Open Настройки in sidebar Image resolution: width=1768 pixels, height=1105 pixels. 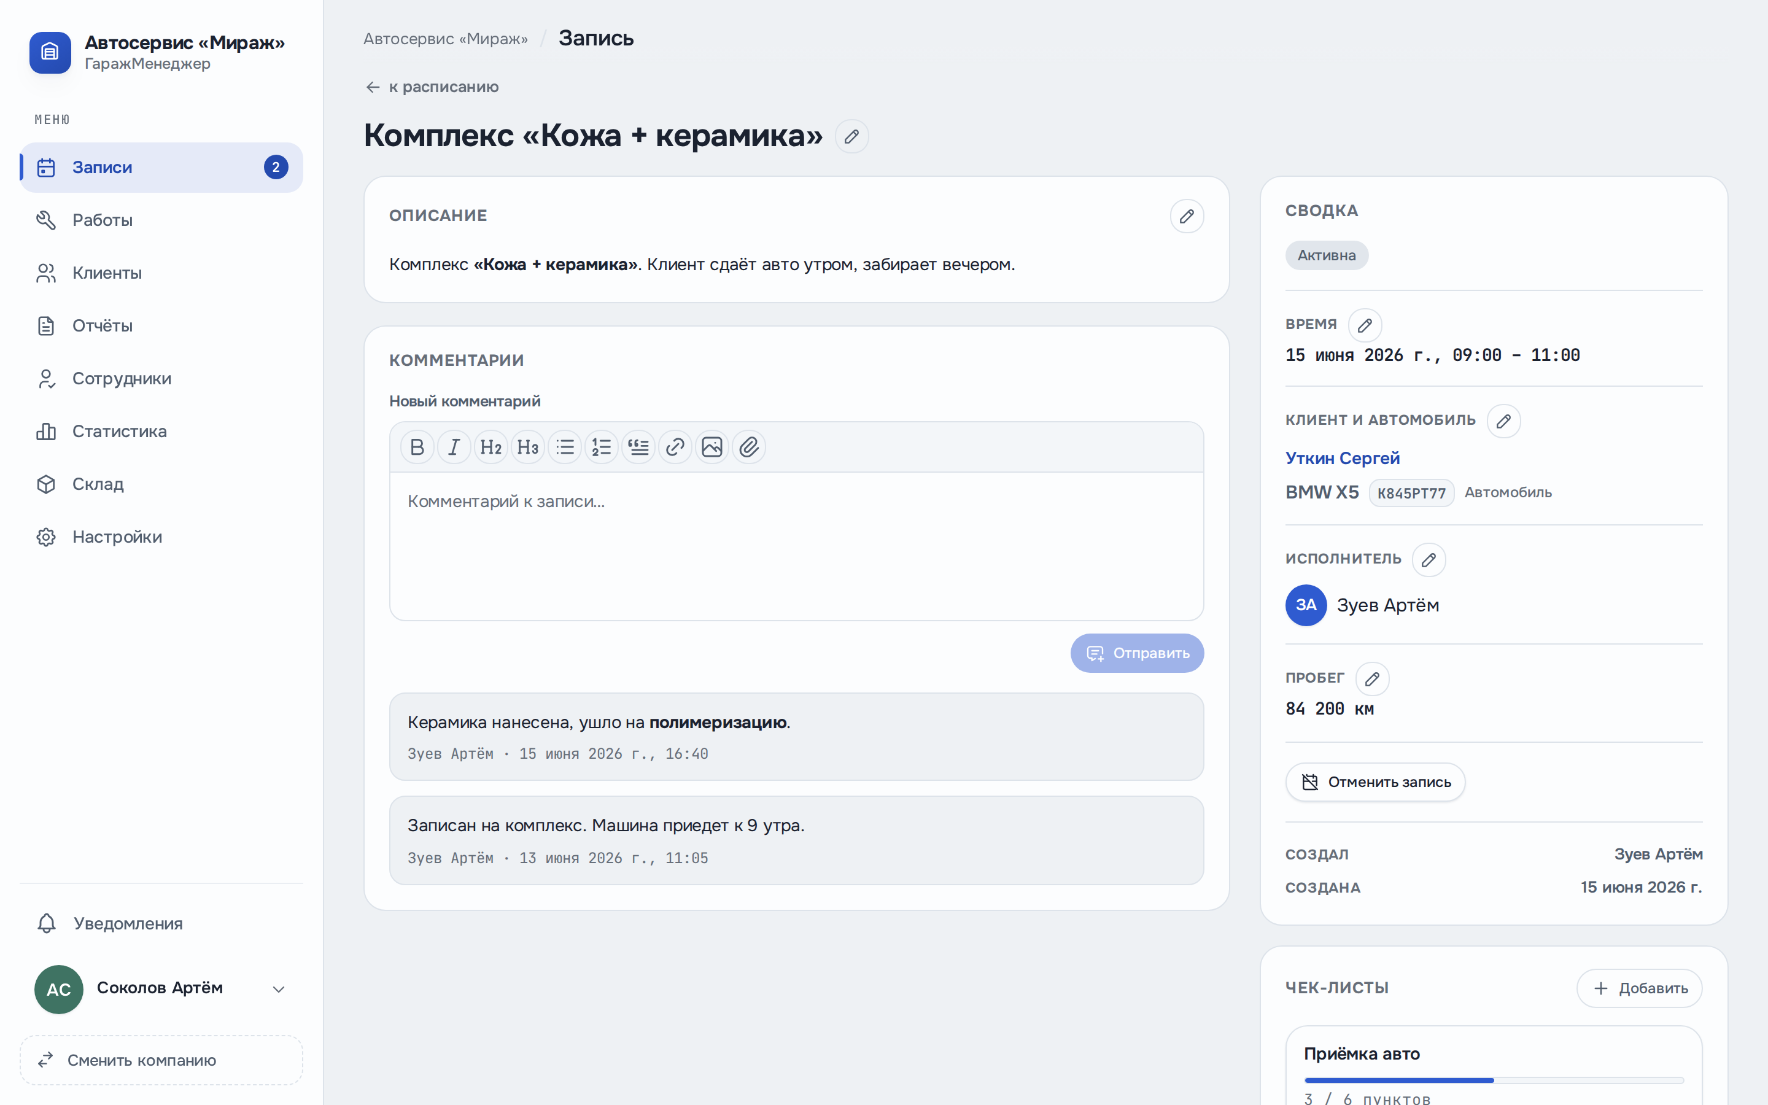[x=161, y=537]
